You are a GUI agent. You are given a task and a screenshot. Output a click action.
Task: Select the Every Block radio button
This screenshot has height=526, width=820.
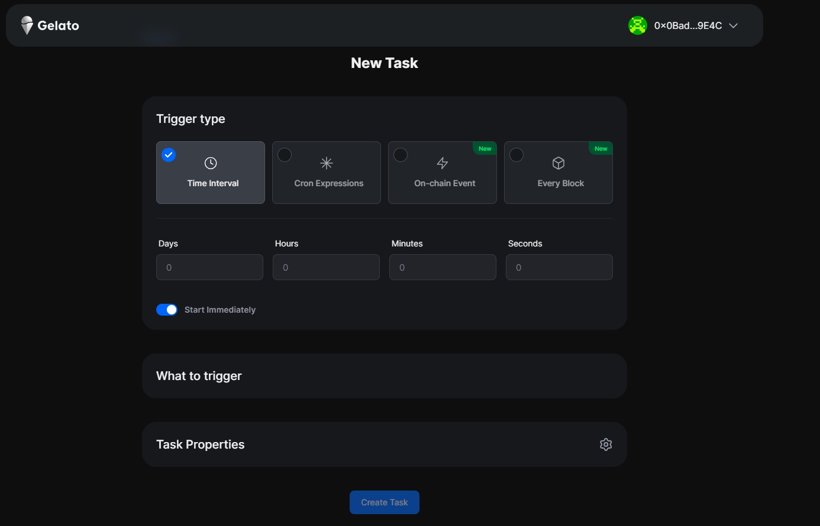pos(516,155)
